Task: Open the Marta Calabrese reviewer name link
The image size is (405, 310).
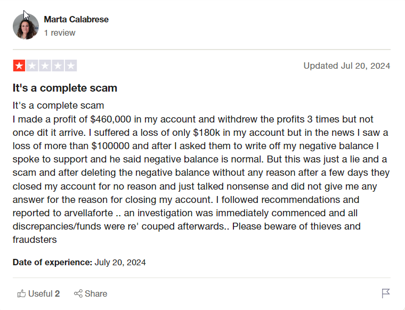Action: (76, 19)
